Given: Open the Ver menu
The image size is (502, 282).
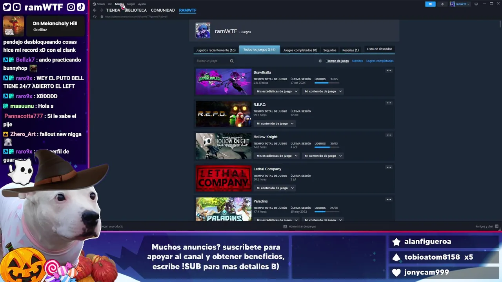Looking at the screenshot, I should tap(110, 4).
